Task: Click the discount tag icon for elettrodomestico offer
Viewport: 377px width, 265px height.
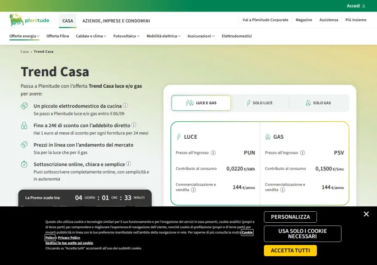Action: pyautogui.click(x=24, y=106)
